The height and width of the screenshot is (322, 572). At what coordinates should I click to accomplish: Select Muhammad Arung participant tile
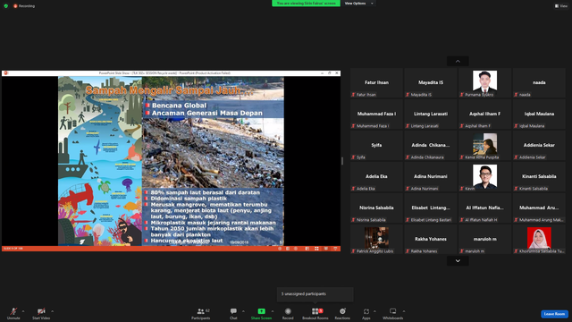coord(539,208)
